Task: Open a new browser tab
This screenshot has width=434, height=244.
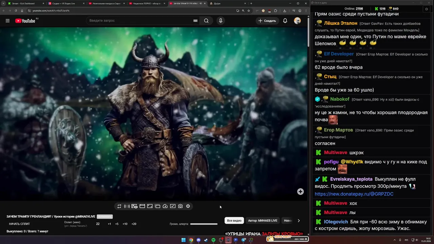Action: coord(251,3)
